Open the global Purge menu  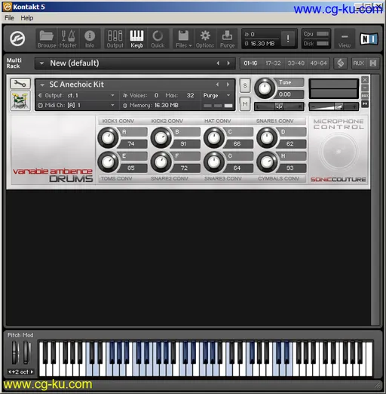[227, 38]
